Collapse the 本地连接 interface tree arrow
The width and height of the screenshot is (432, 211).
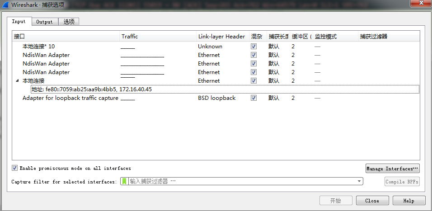(x=18, y=81)
